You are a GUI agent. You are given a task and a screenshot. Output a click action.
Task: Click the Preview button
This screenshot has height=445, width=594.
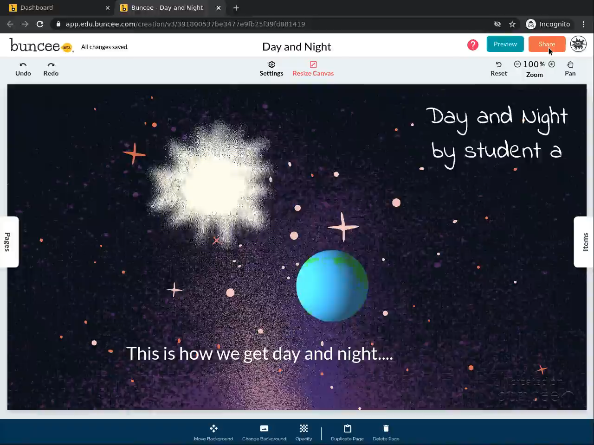[x=505, y=44]
